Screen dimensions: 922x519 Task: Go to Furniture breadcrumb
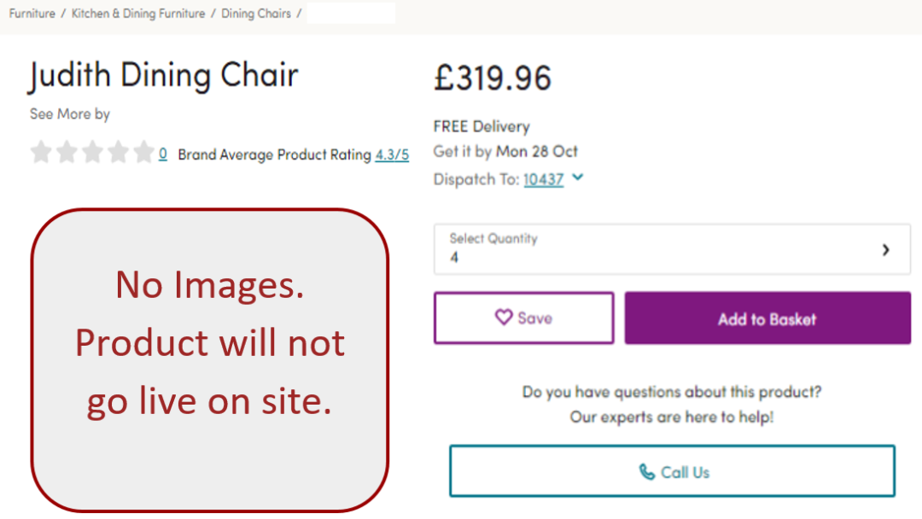(32, 14)
